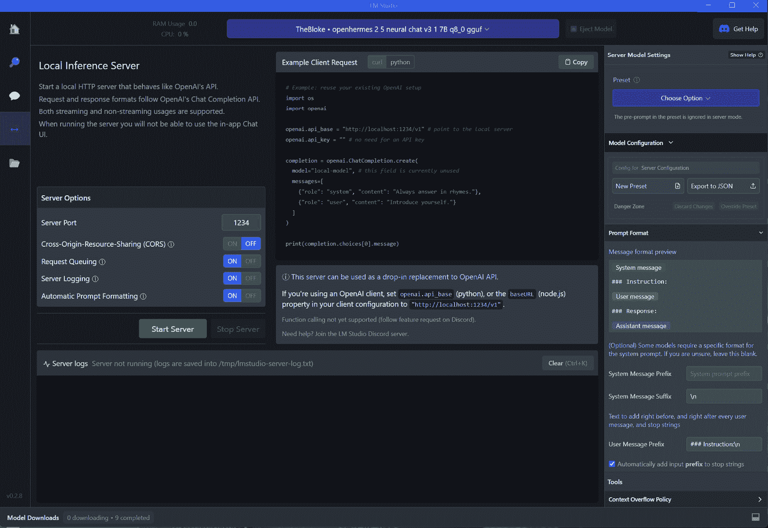Open the AI Chat bubble icon

[15, 96]
